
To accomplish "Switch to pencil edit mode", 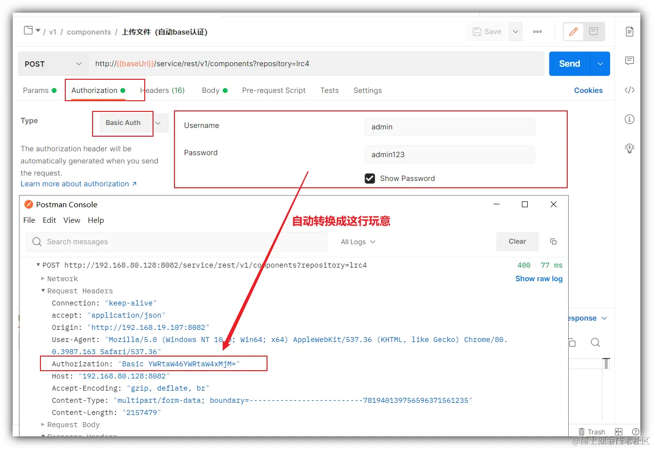I will tap(574, 32).
